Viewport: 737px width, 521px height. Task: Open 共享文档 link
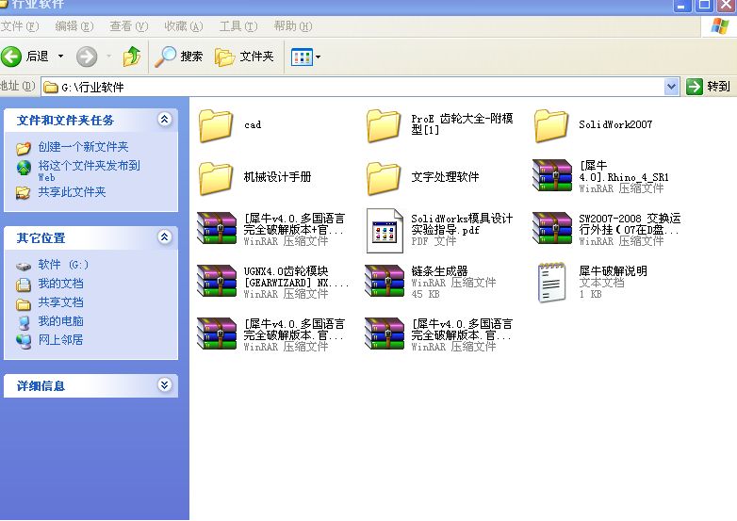60,302
